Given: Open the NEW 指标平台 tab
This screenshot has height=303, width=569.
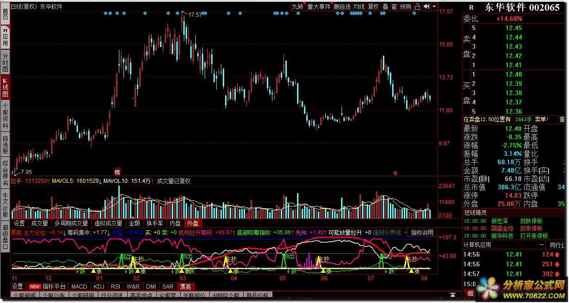Looking at the screenshot, I should click(48, 287).
